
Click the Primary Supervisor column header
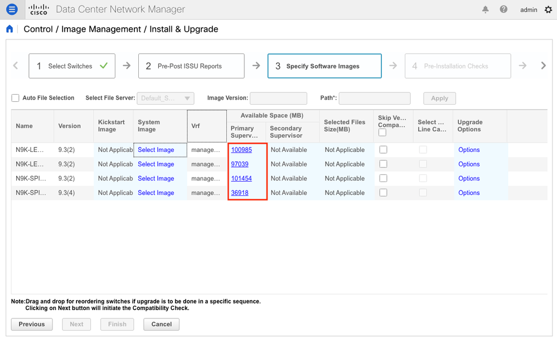tap(246, 132)
